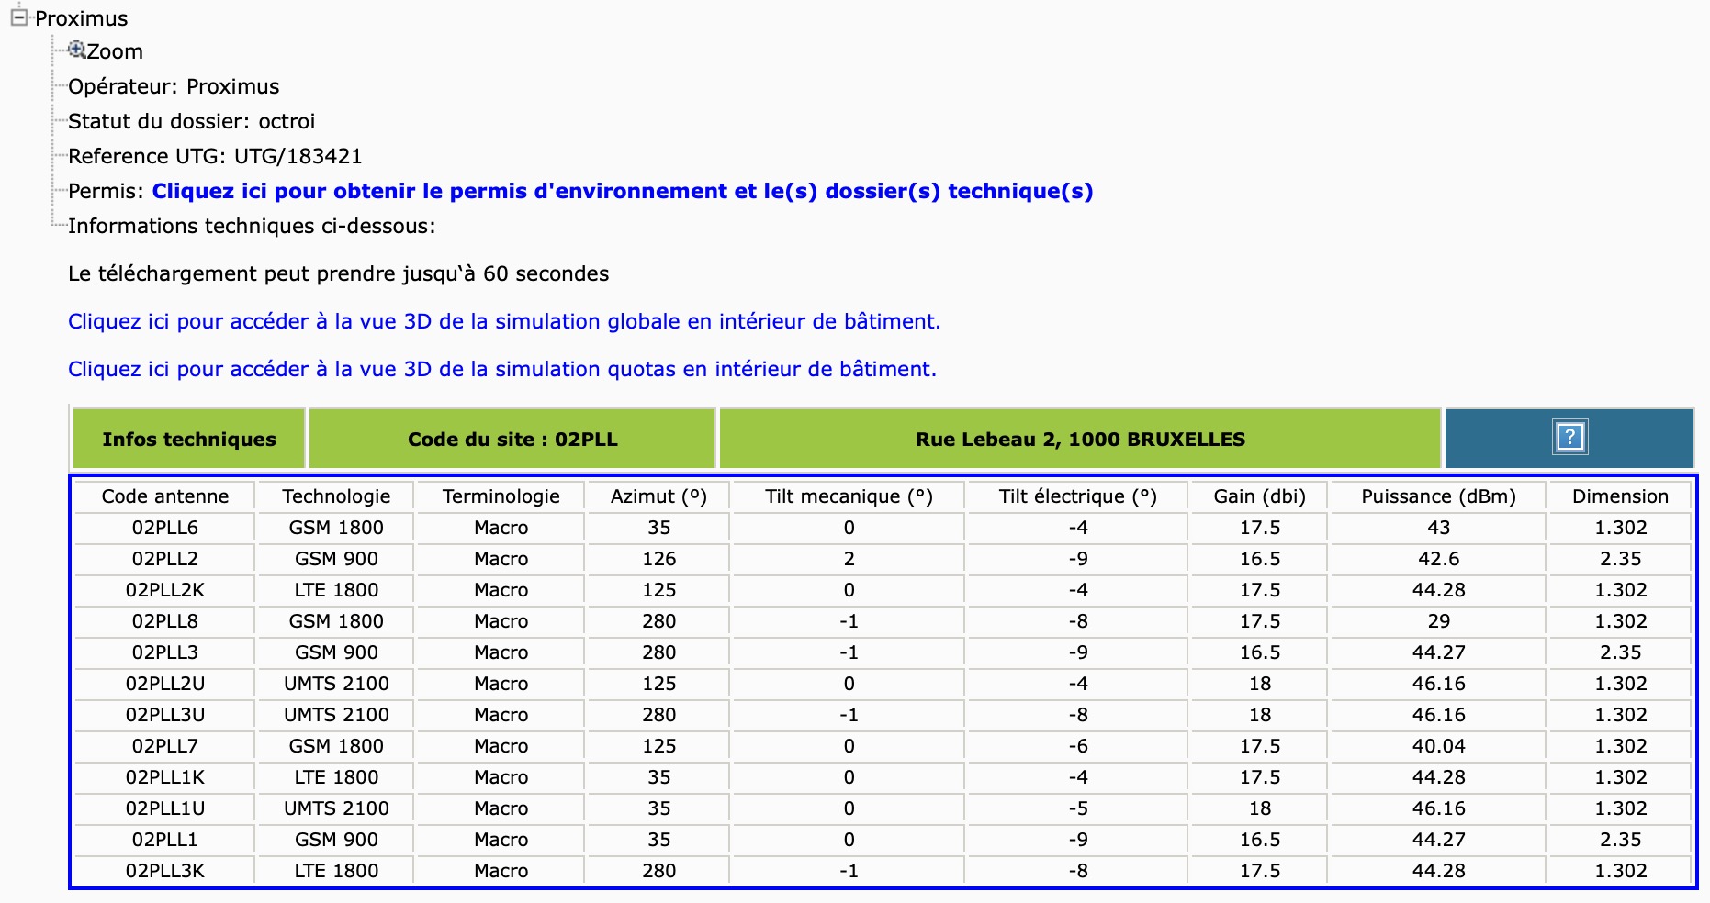Select antenna code 02PLL8 cell
The height and width of the screenshot is (903, 1710).
point(165,621)
